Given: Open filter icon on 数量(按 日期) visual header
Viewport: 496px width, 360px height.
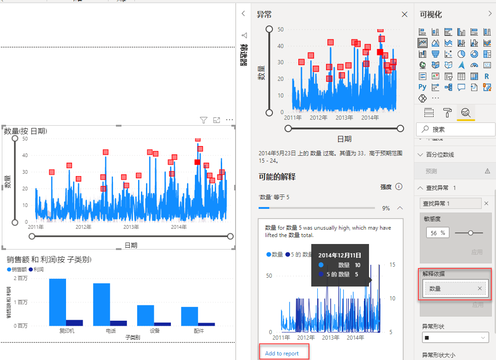Looking at the screenshot, I should (x=204, y=120).
